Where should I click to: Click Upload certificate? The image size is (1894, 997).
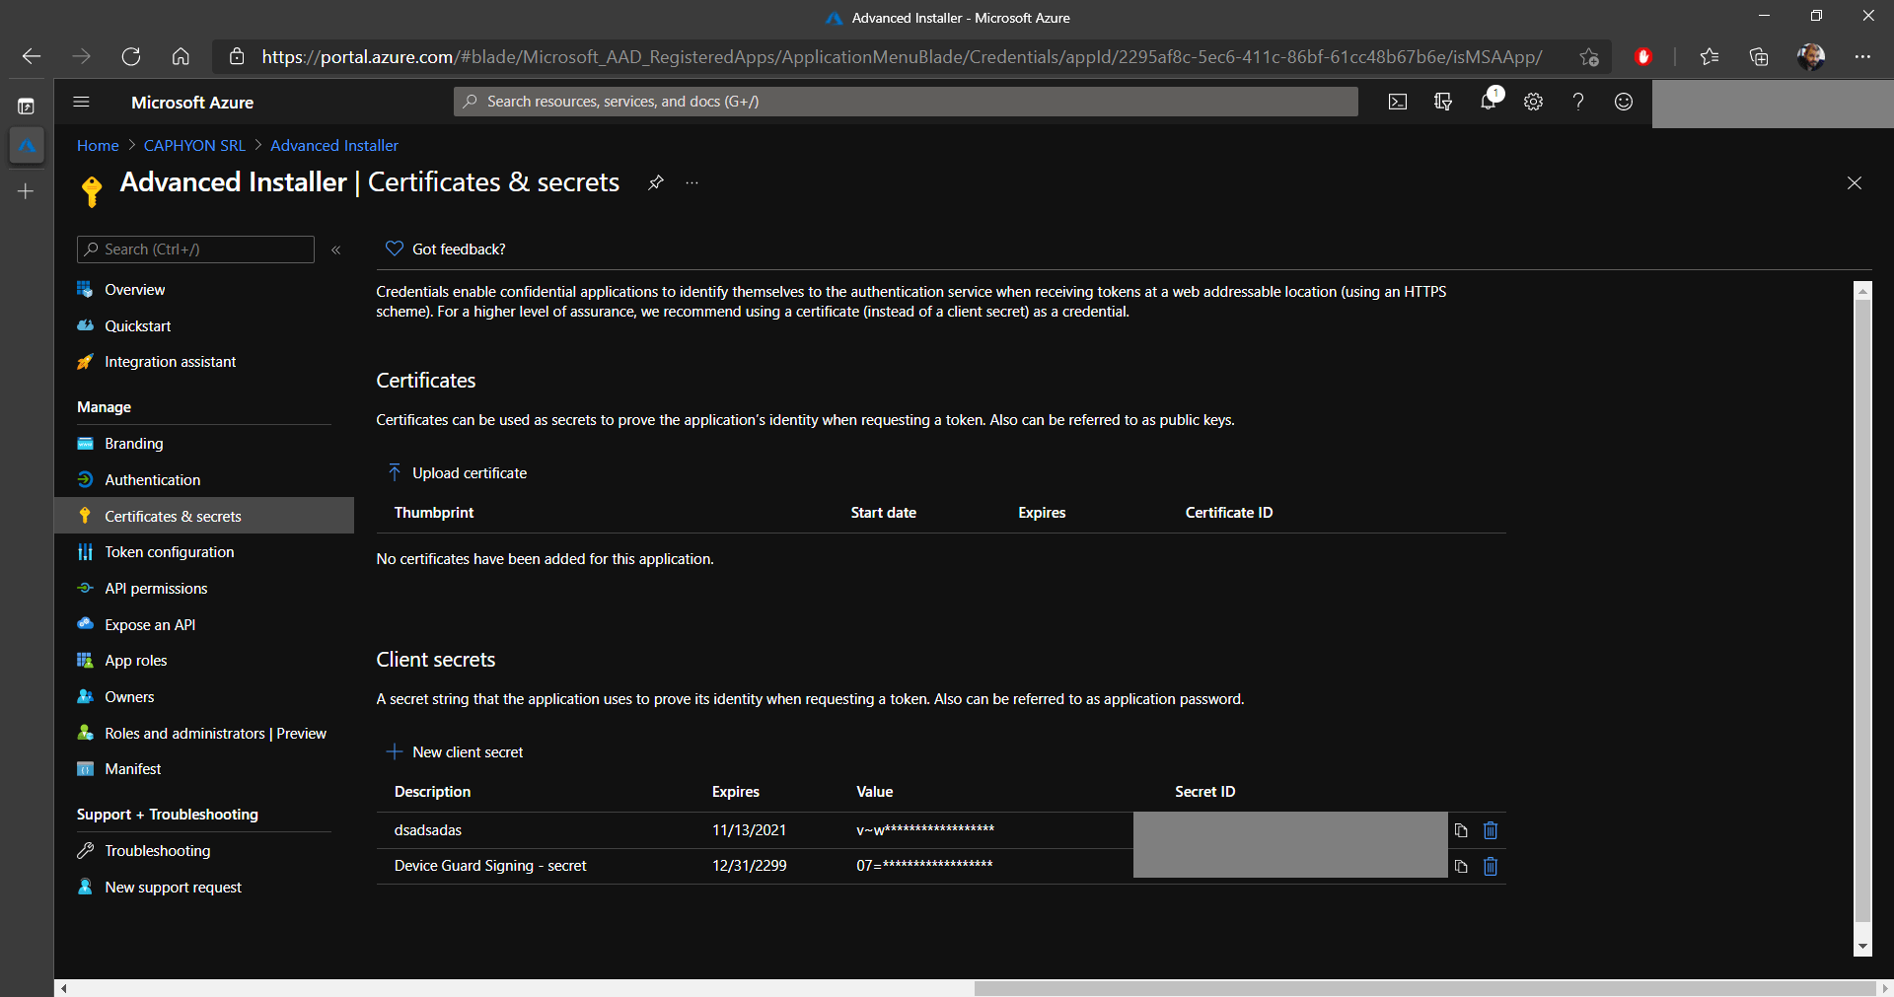pos(457,473)
